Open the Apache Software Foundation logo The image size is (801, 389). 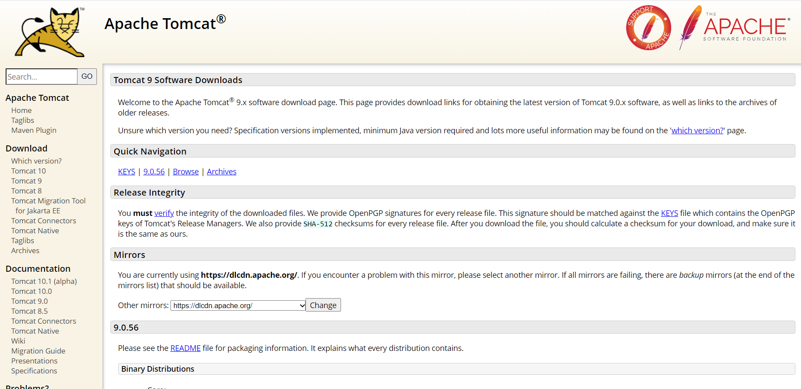[735, 28]
